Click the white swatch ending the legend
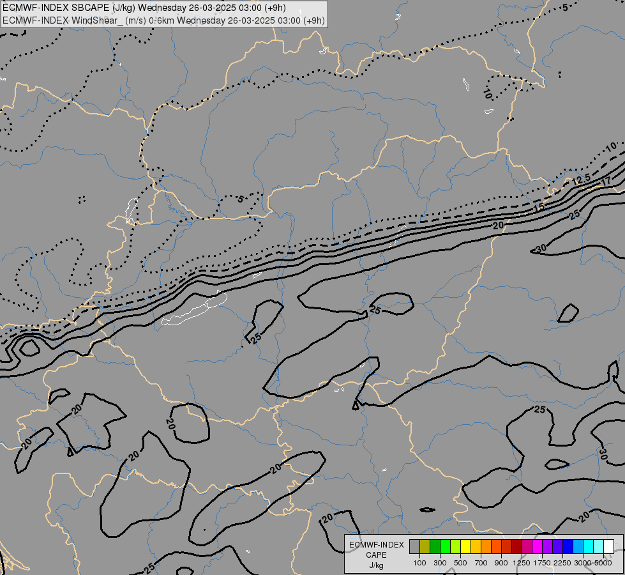The width and height of the screenshot is (625, 575). click(x=608, y=547)
